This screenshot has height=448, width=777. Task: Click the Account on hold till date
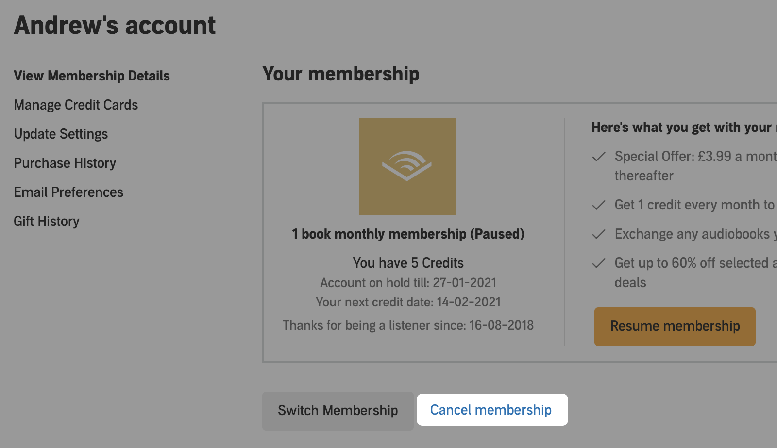(x=408, y=283)
